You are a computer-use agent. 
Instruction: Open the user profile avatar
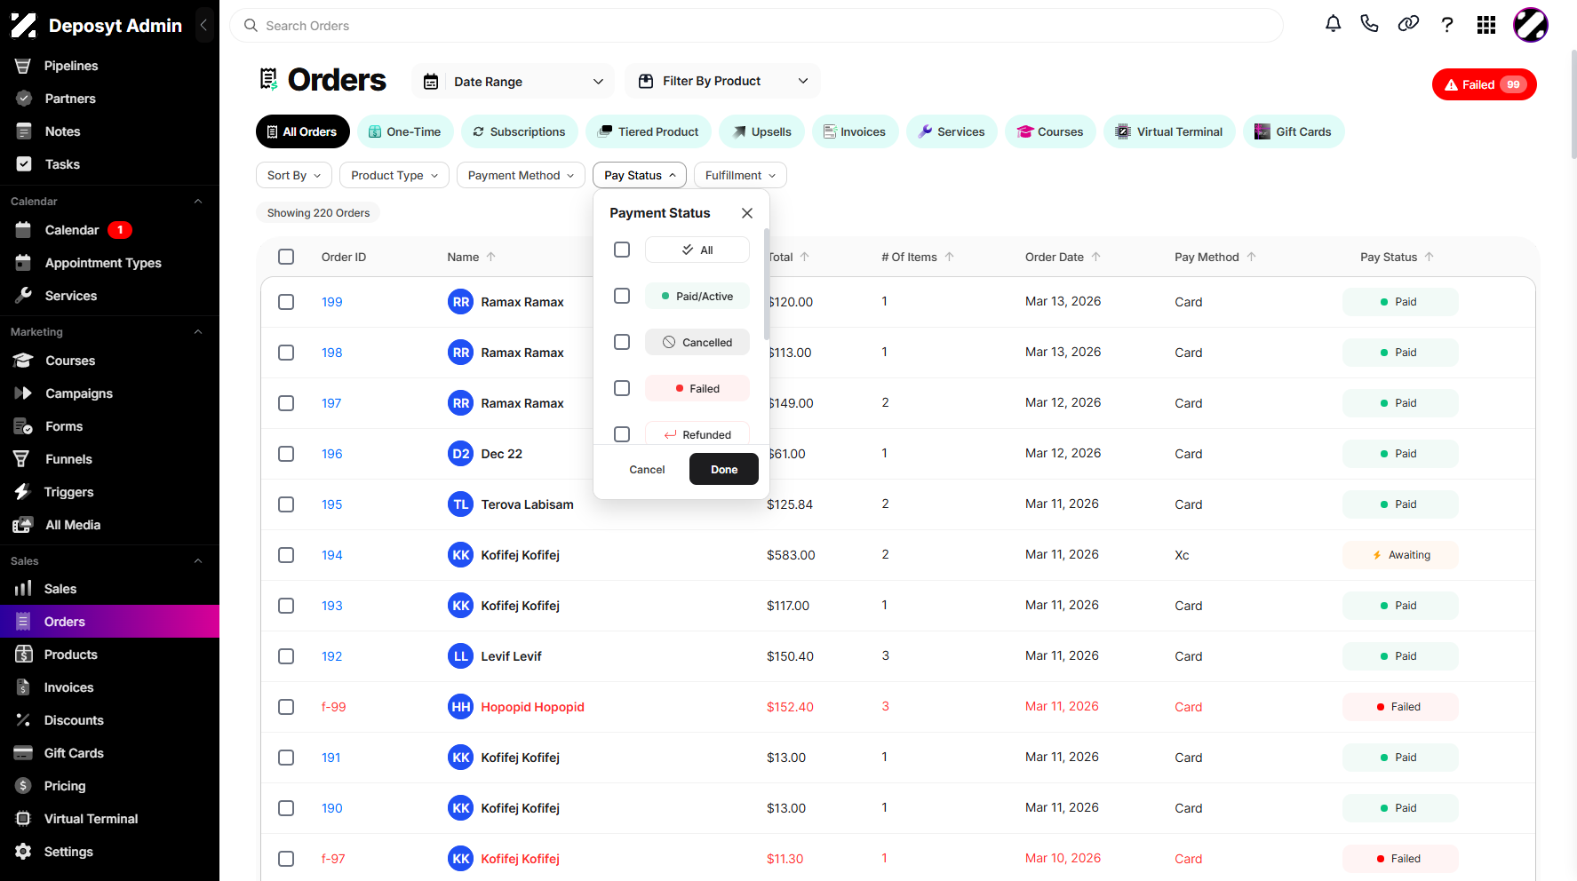click(x=1531, y=25)
